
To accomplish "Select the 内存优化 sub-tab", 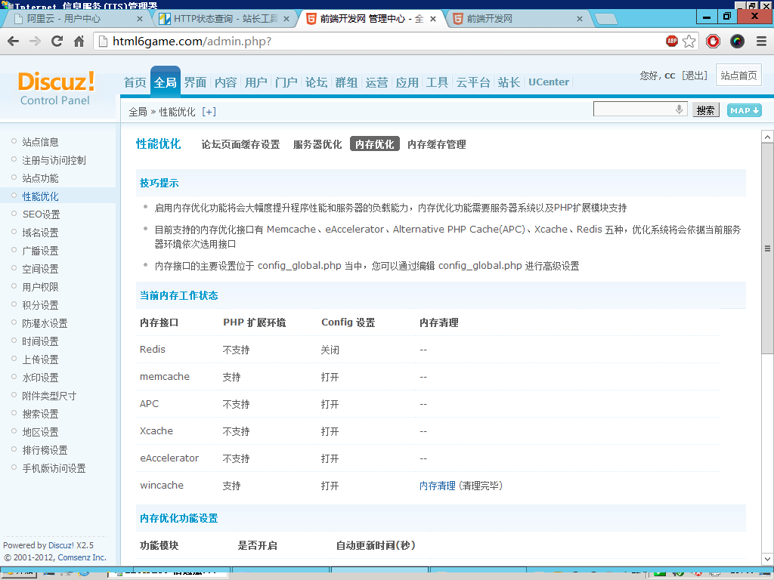I will [x=375, y=144].
